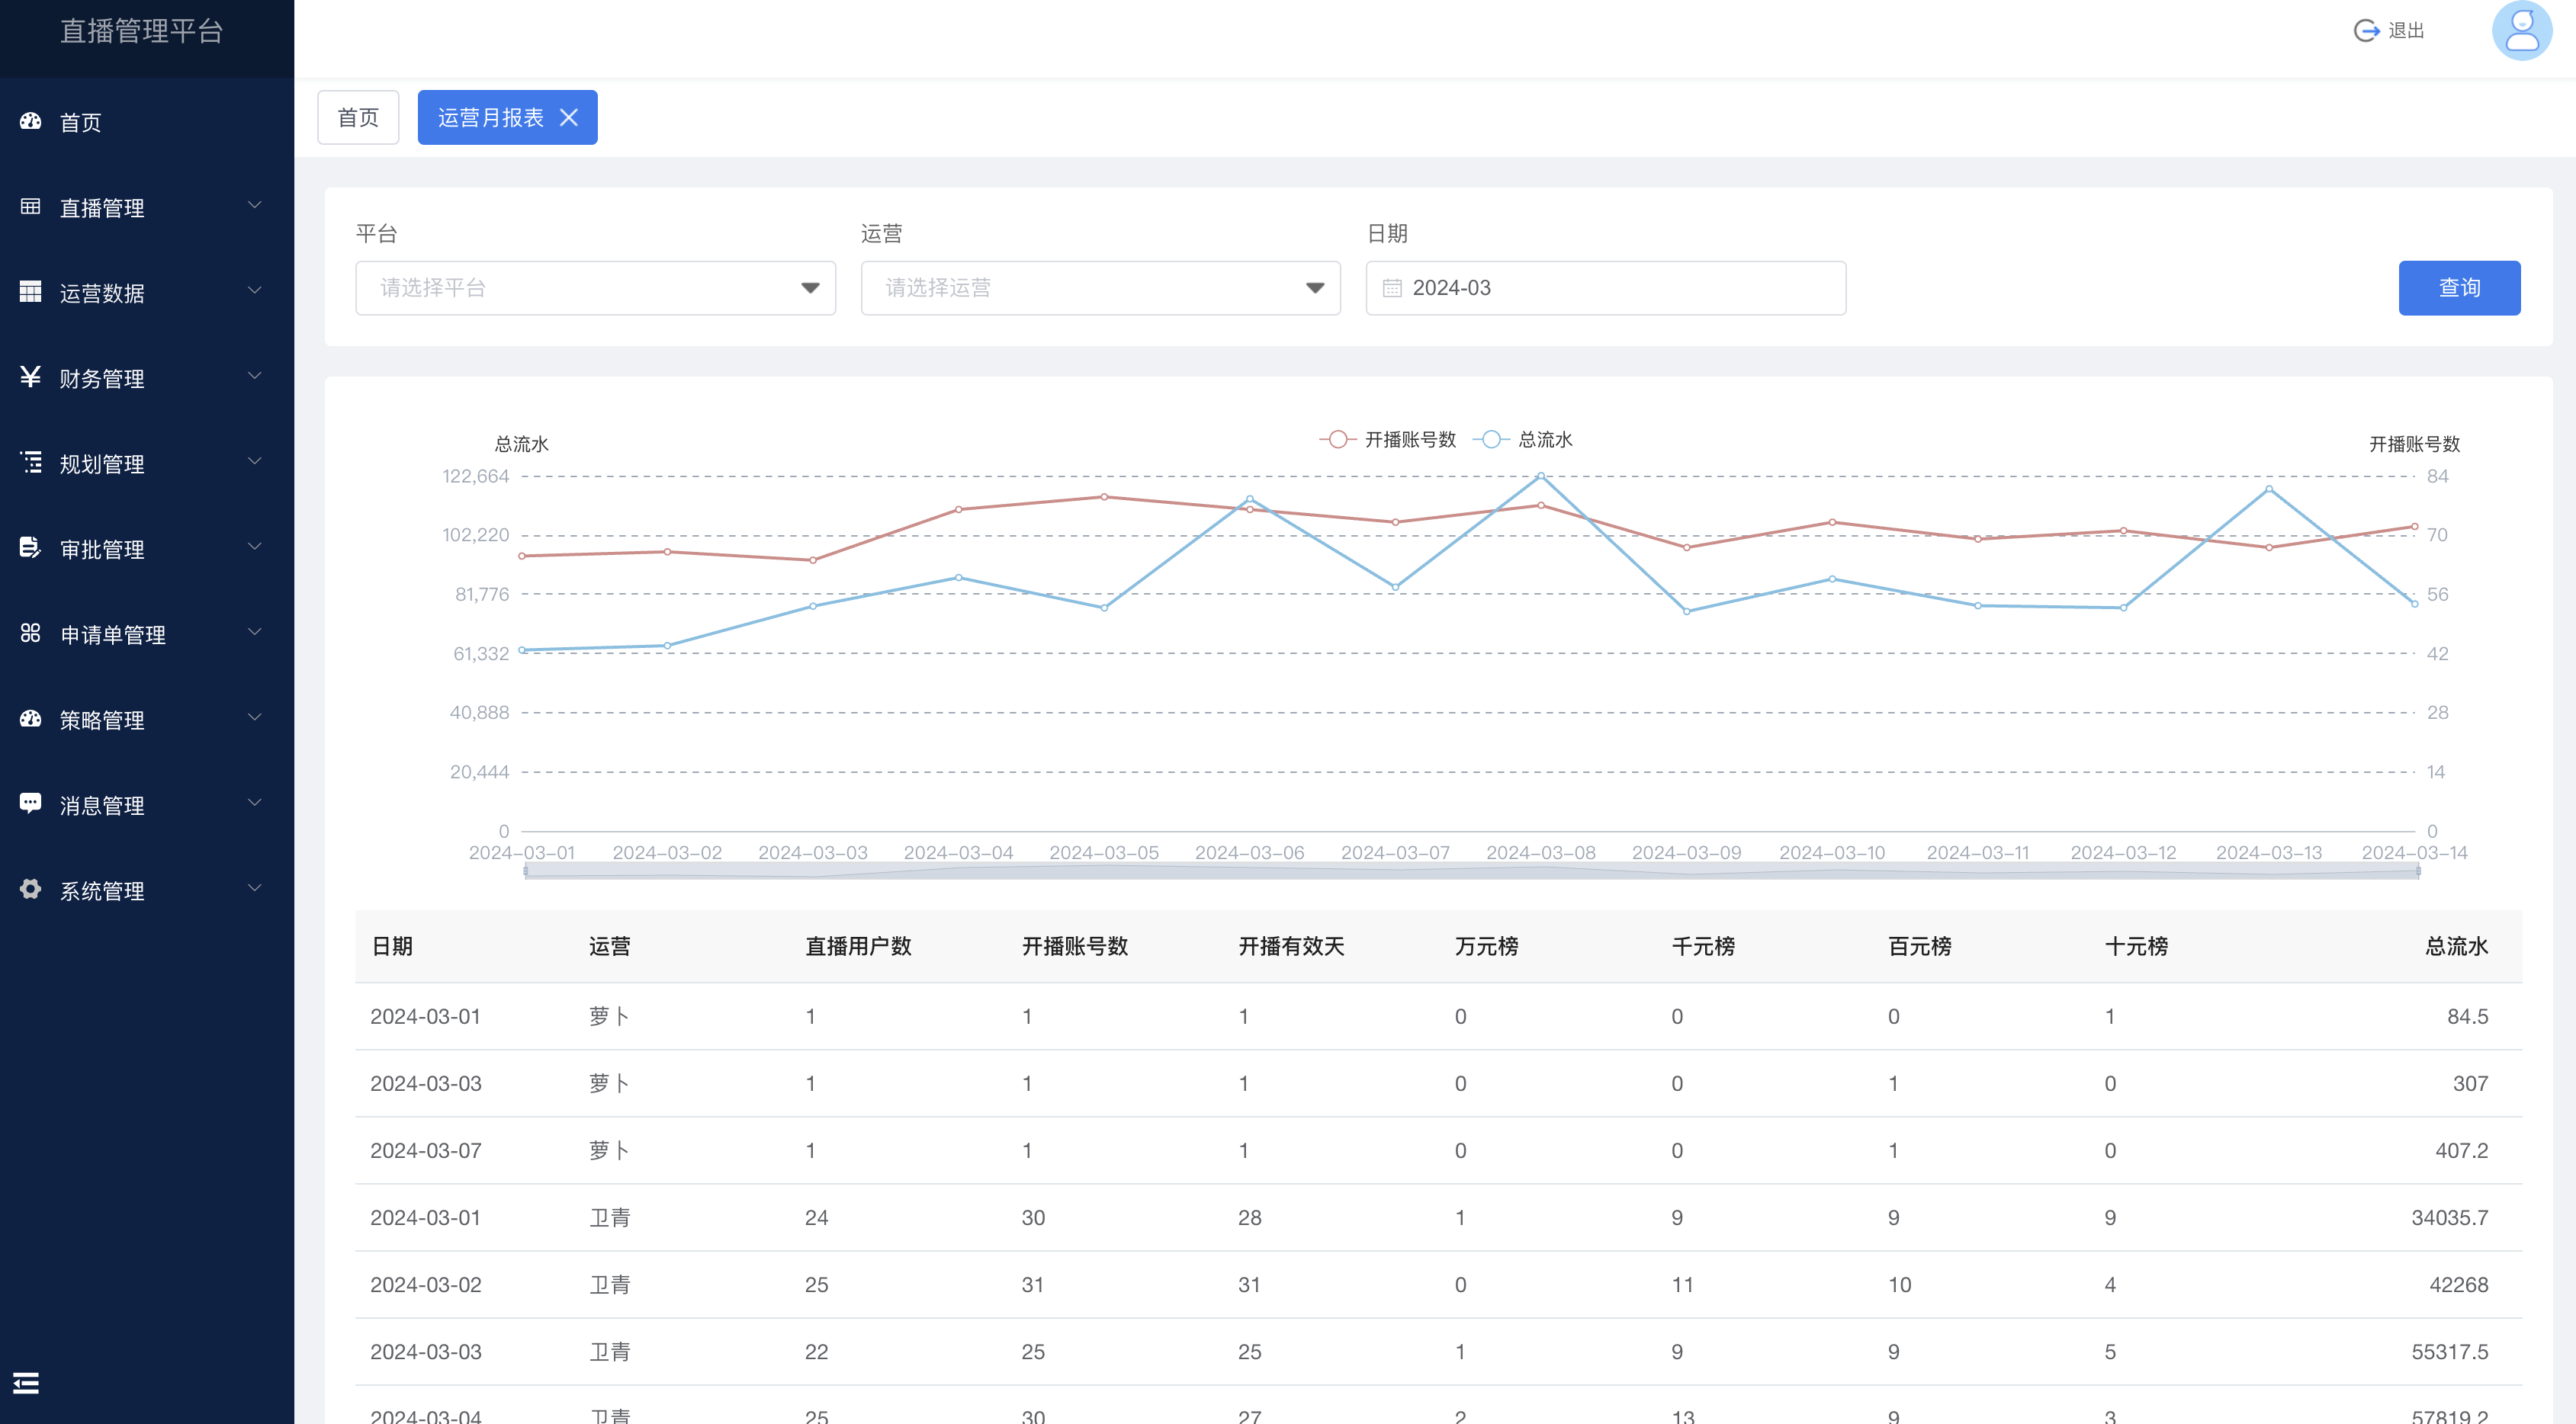Collapse sidebar with bottom menu-fold icon

(x=26, y=1383)
